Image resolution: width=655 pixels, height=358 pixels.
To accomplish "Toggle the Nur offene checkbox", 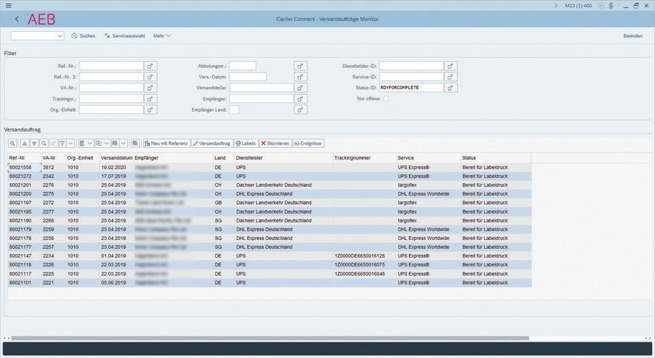I will [386, 99].
